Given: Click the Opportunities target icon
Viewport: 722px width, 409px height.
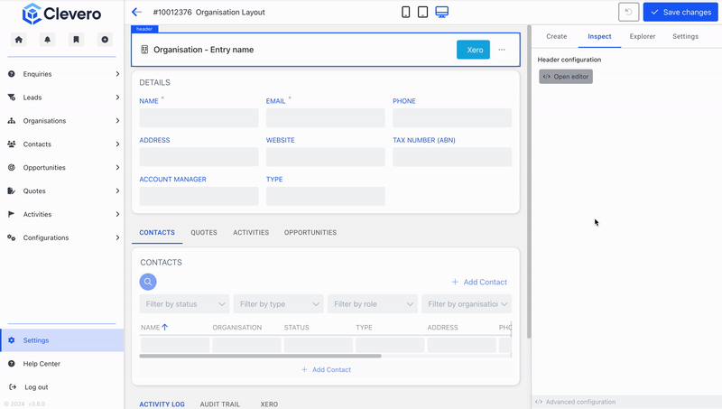Looking at the screenshot, I should (12, 168).
